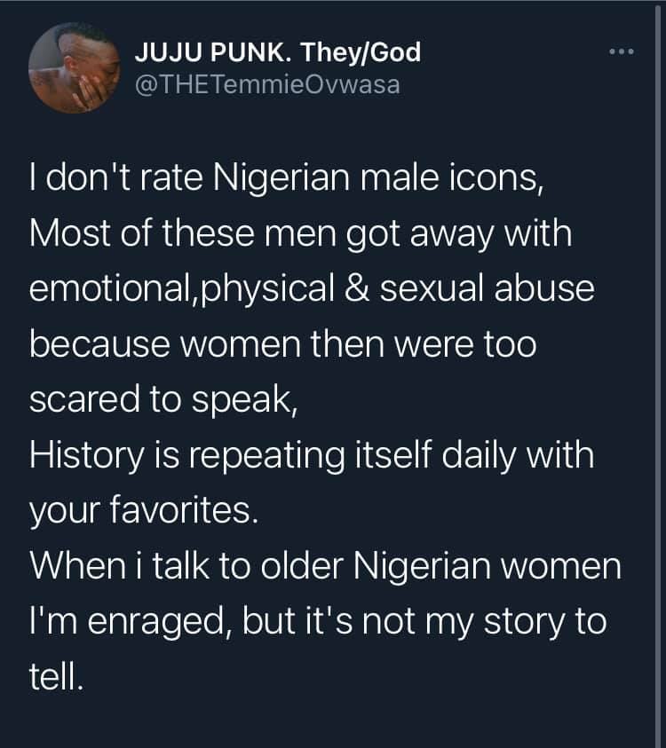666x748 pixels.
Task: Click the word "History" in the tweet
Action: pos(89,457)
